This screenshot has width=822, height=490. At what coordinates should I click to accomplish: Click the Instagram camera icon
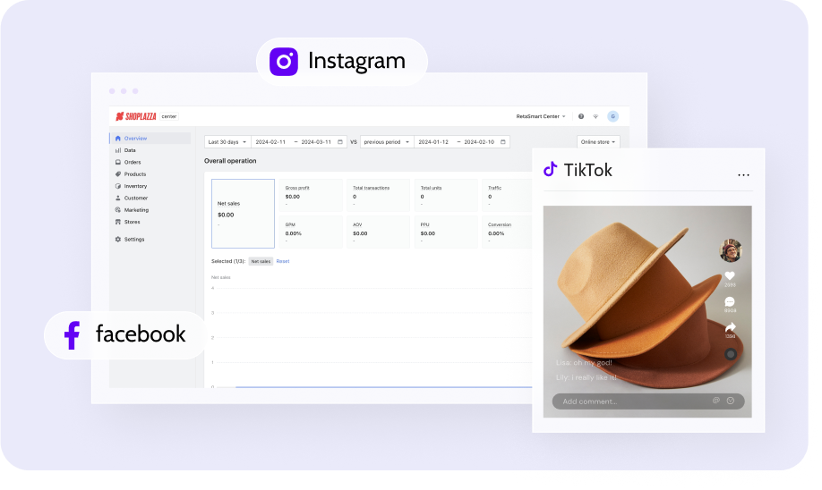click(284, 62)
